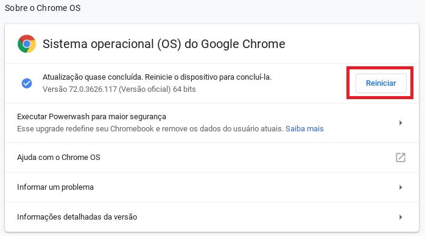Screen dimensions: 425x236
Task: Click the Reiniciar button
Action: [381, 83]
